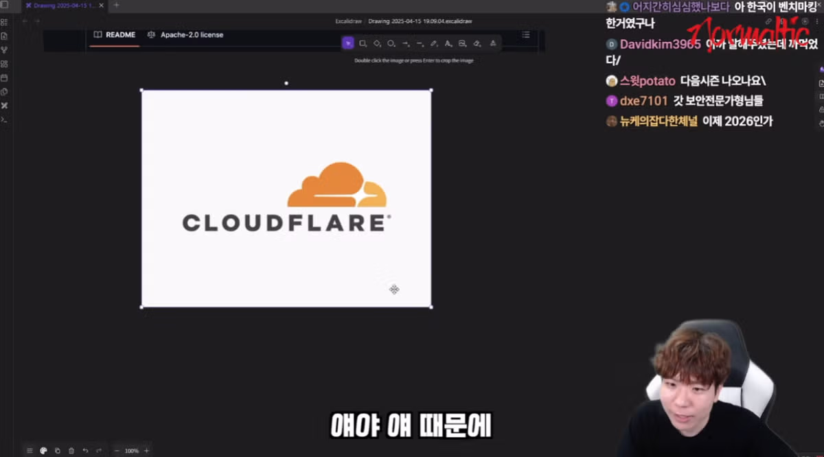Open the Excalidraw hamburger menu
Image resolution: width=824 pixels, height=457 pixels.
pos(30,451)
